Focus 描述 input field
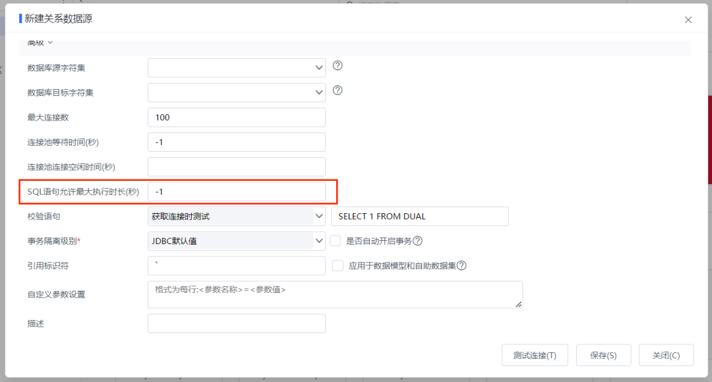Image resolution: width=712 pixels, height=382 pixels. (x=237, y=323)
